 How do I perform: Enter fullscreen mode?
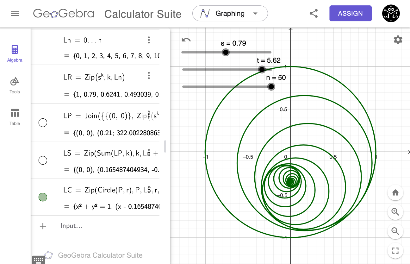coord(395,251)
